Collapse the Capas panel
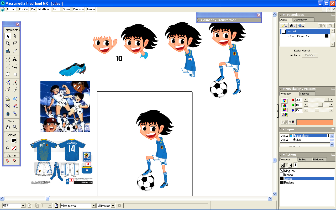Screen dimensions: 336x210 pos(283,129)
